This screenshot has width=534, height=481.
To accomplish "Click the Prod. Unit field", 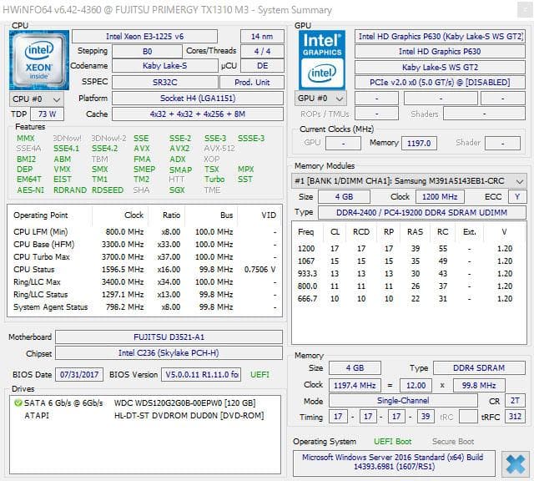I will (x=252, y=83).
